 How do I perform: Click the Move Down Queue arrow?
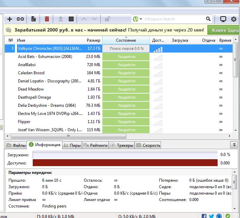94,19
